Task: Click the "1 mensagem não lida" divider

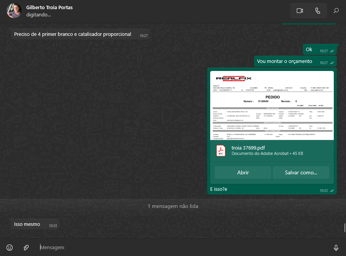Action: tap(173, 206)
